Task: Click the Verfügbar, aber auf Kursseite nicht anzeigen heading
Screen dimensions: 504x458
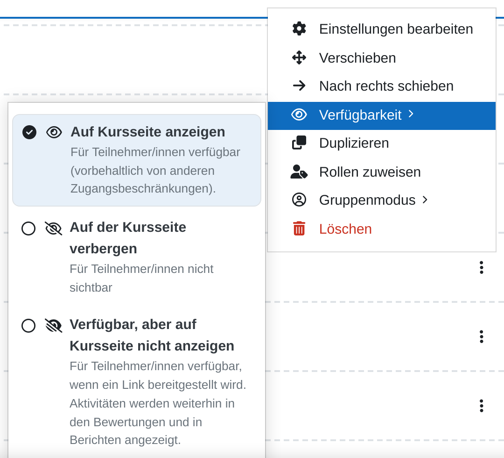Action: tap(152, 335)
